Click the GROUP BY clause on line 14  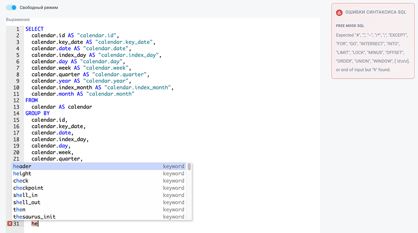coord(37,113)
